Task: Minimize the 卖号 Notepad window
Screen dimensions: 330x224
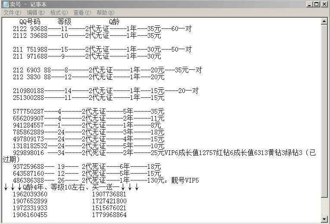Action: 309,4
